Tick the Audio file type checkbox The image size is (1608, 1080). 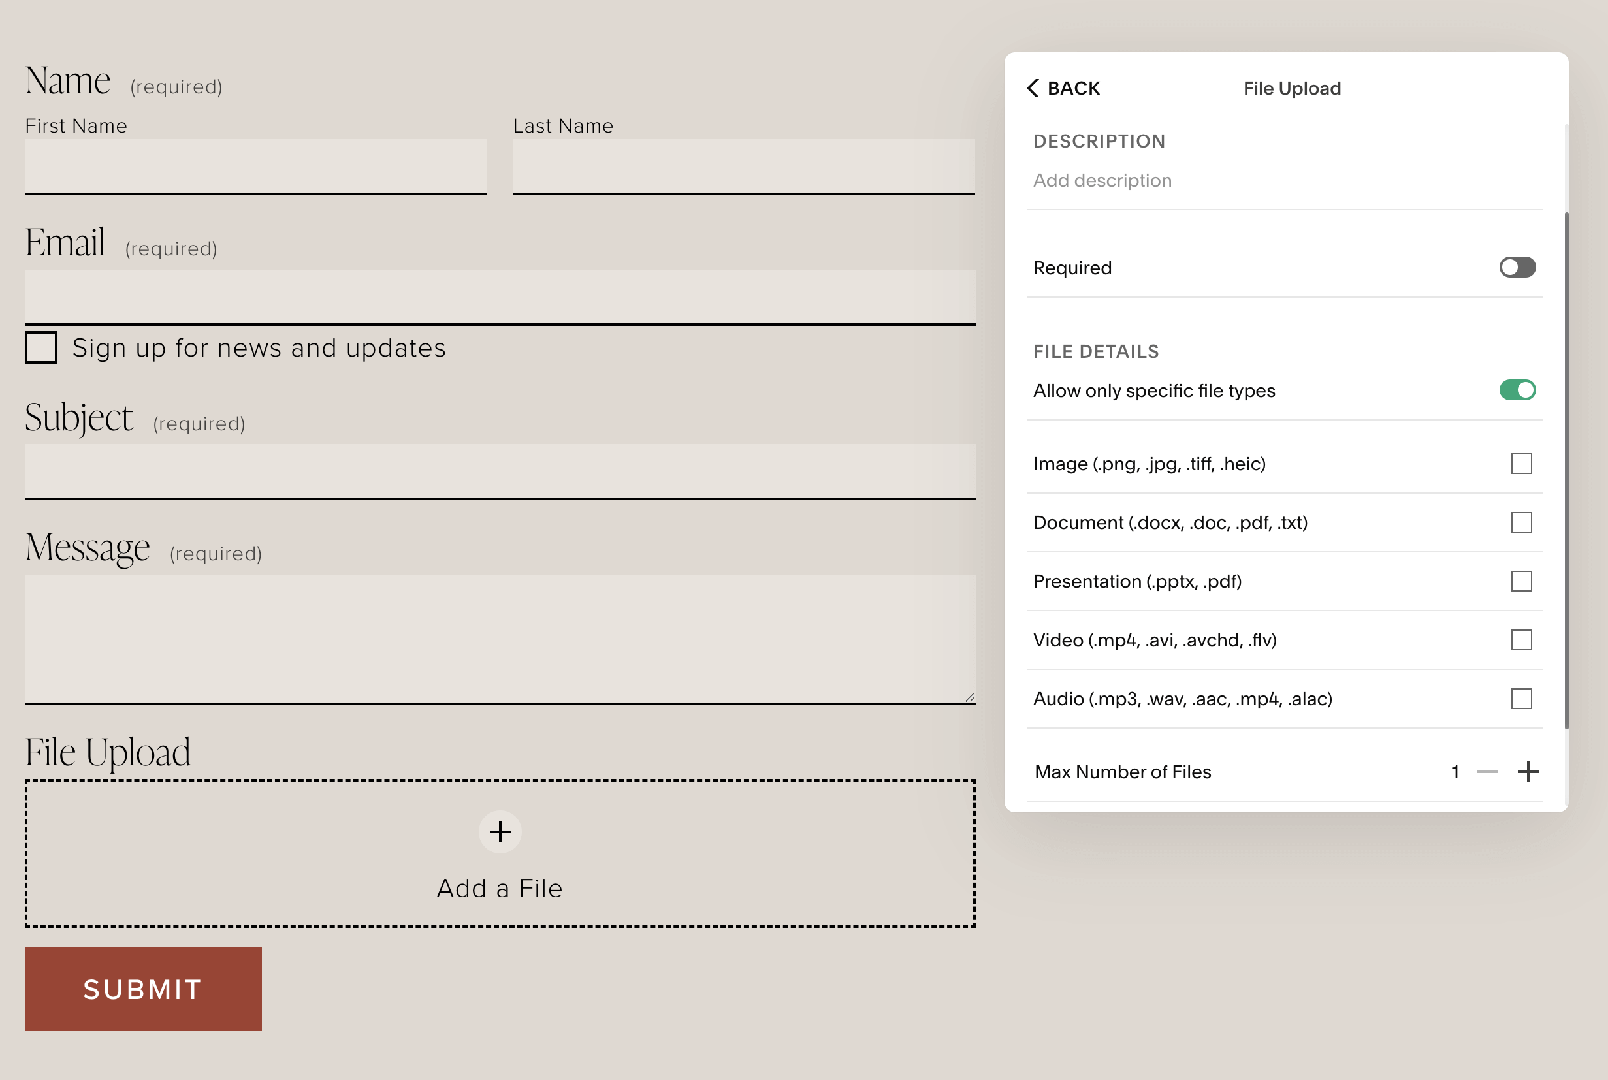(1521, 699)
